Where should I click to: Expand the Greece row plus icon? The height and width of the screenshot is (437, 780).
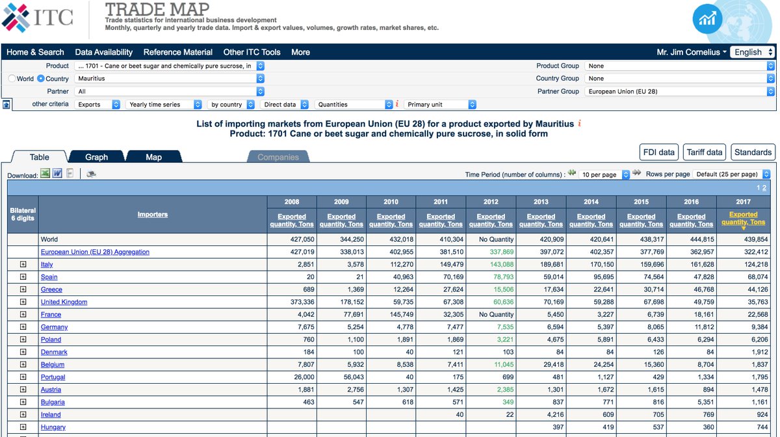coord(23,290)
